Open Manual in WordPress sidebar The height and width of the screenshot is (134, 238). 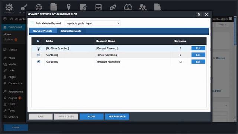tap(13, 50)
